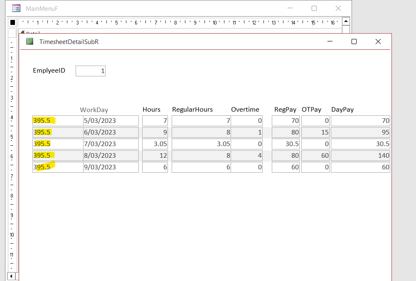Select the WorkDay cell 9/03/2023

pyautogui.click(x=111, y=167)
